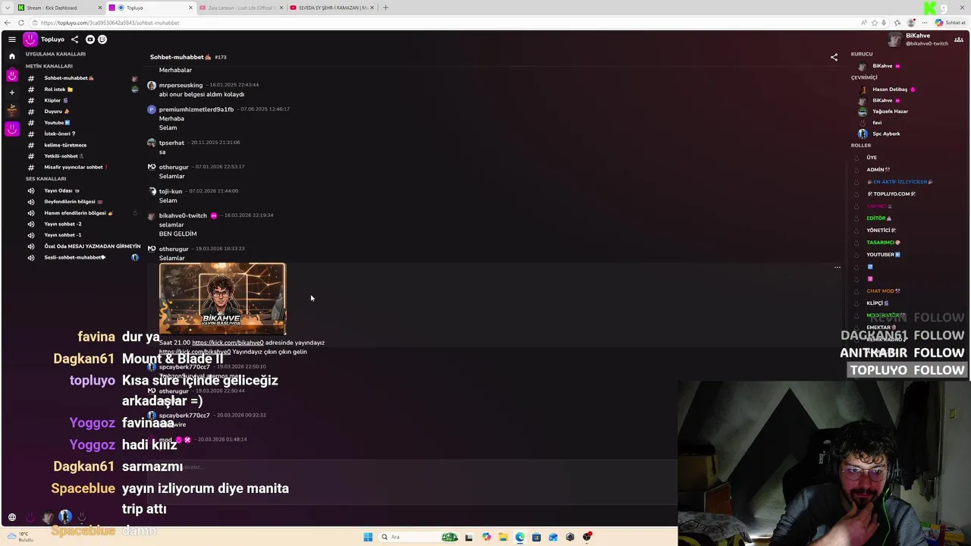The image size is (971, 546).
Task: Open the Windows Start button
Action: (368, 537)
